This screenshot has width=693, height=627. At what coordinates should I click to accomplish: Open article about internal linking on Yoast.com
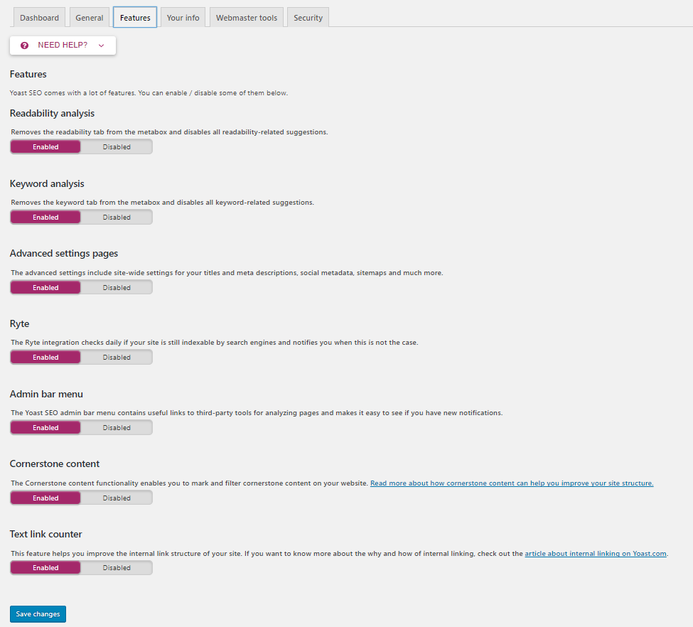(596, 554)
